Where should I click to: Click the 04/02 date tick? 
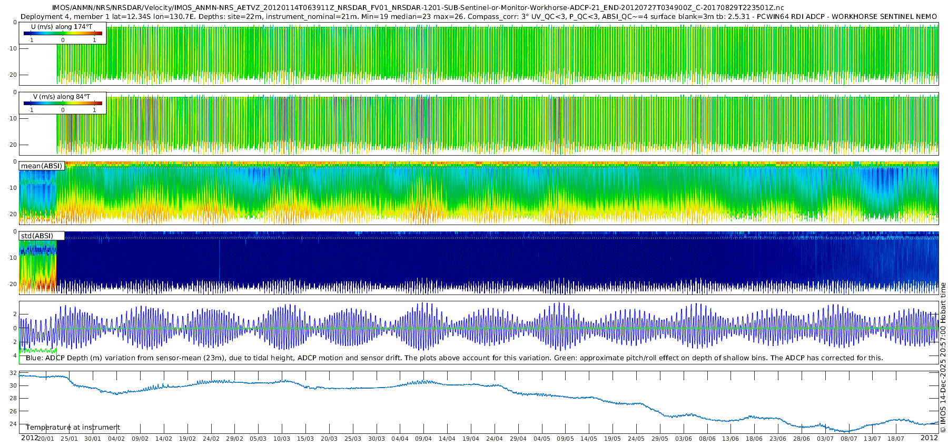(116, 439)
